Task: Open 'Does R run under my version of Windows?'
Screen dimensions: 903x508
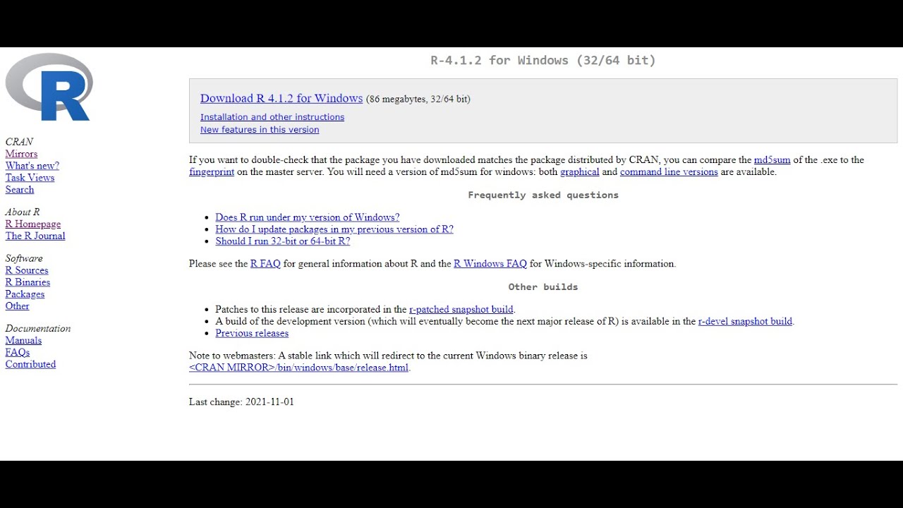Action: click(308, 217)
